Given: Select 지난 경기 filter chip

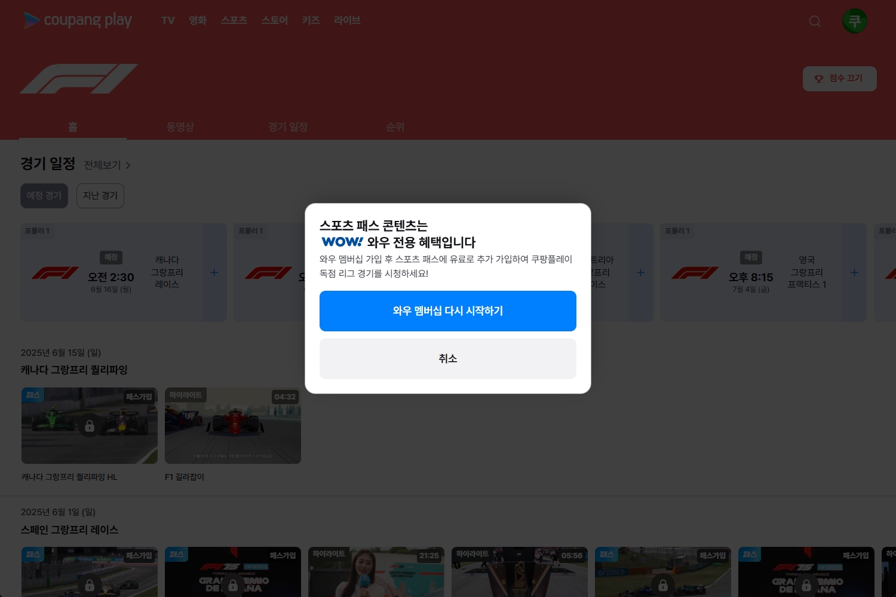Looking at the screenshot, I should tap(100, 196).
